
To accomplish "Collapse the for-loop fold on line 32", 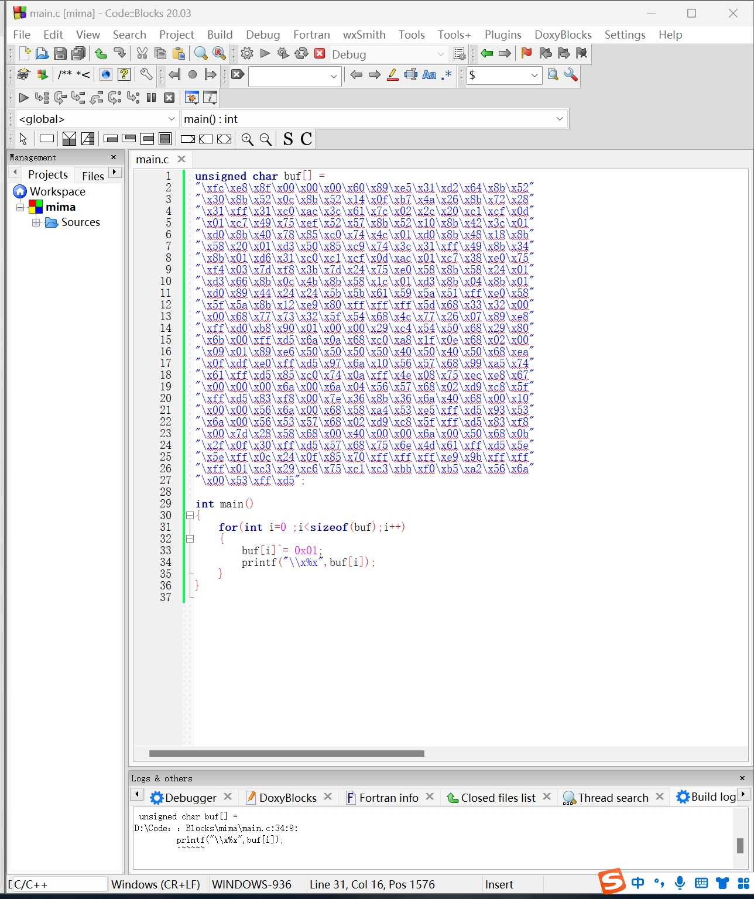I will click(x=190, y=539).
